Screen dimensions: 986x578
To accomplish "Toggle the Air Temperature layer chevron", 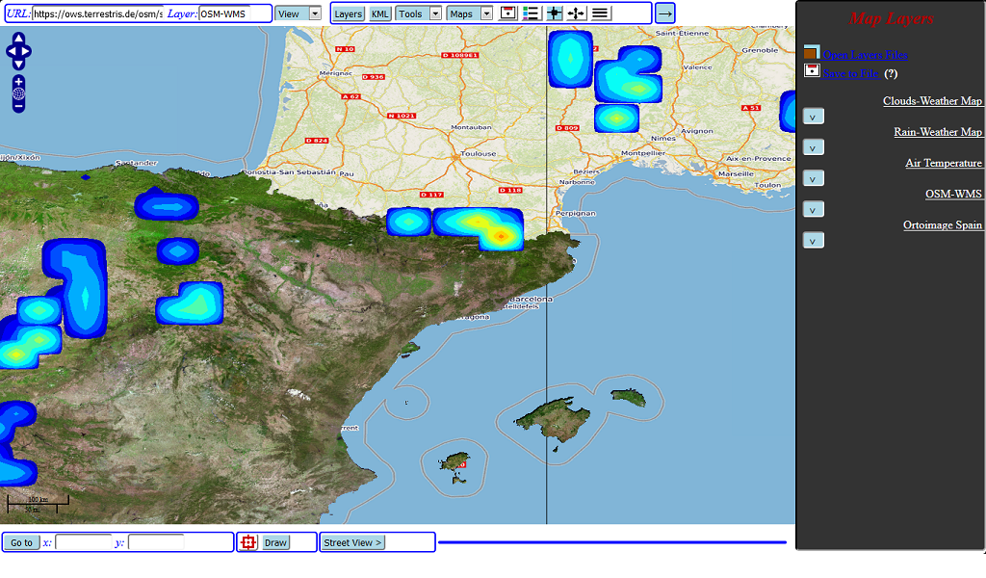I will 813,178.
